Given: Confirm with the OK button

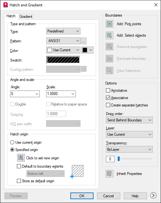Looking at the screenshot, I should (x=82, y=196).
